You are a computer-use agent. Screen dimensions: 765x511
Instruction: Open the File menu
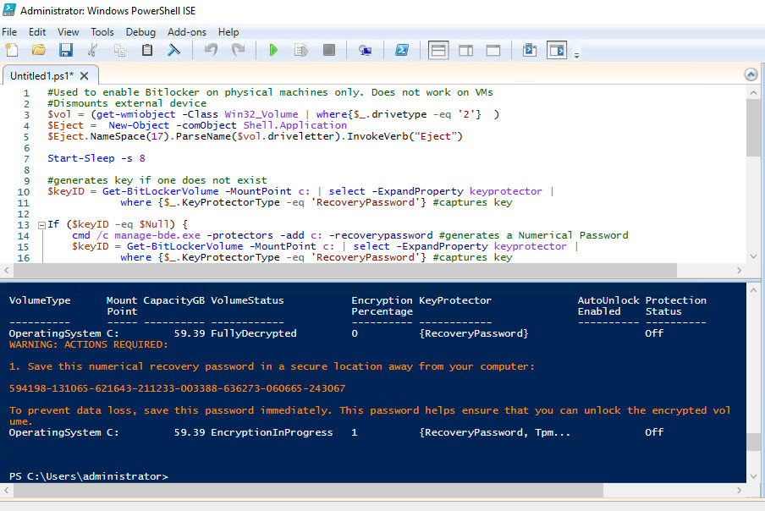[9, 32]
